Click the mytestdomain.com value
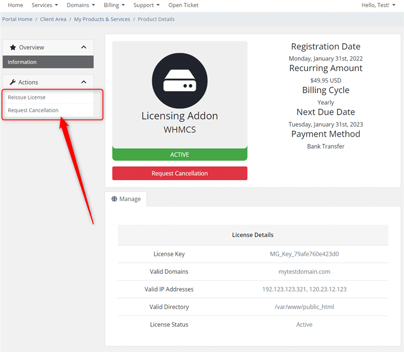Image resolution: width=404 pixels, height=352 pixels. pos(304,272)
